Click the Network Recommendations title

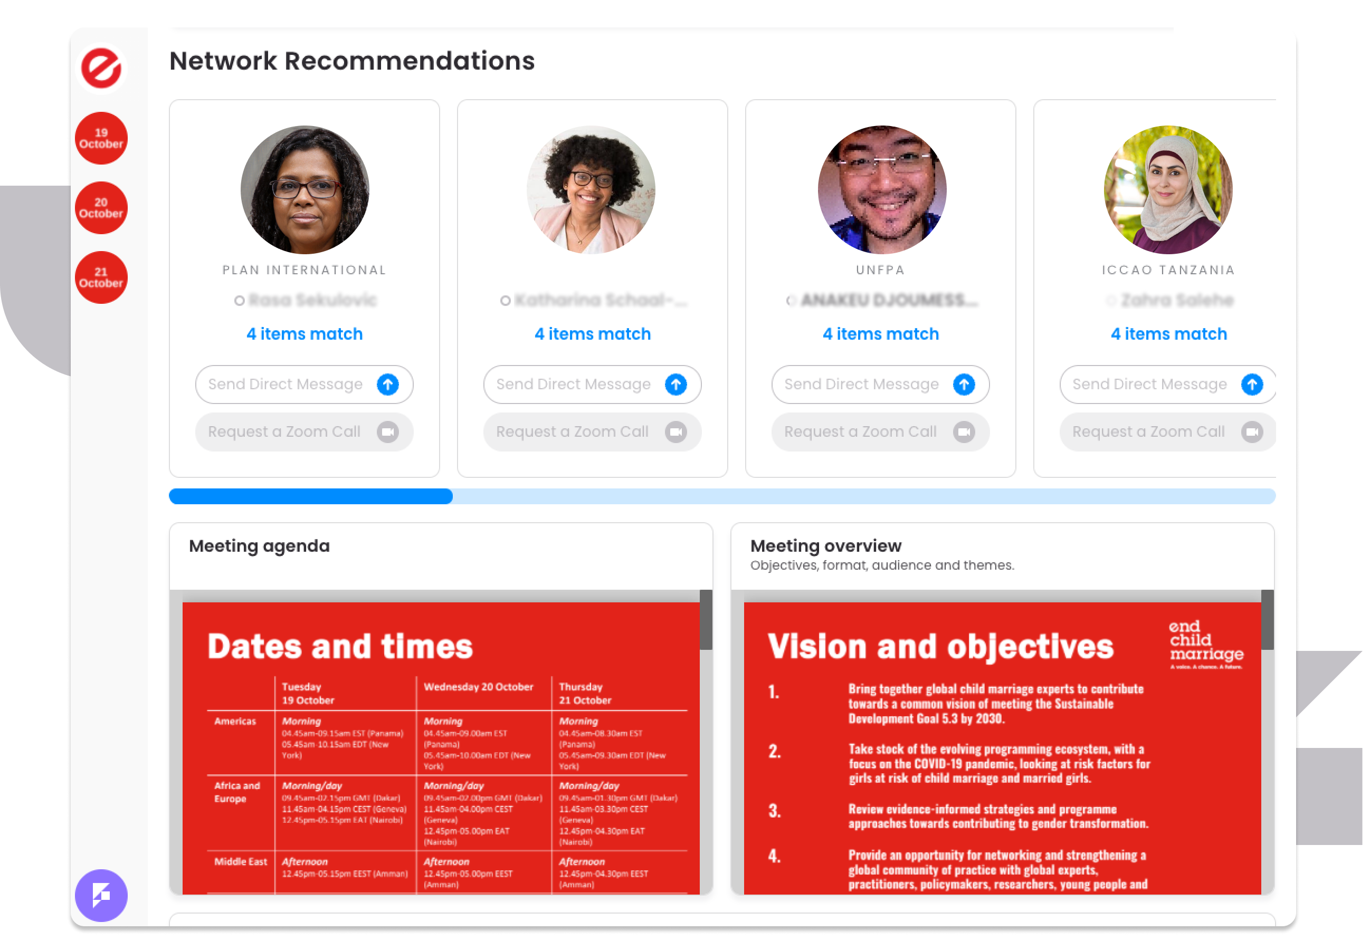click(x=352, y=61)
